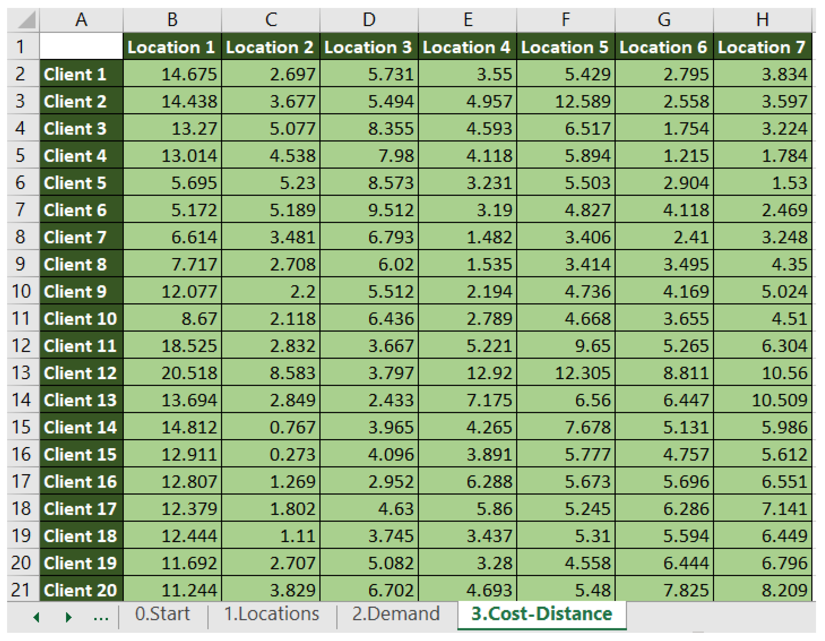
Task: Switch to the 1.Locations sheet tab
Action: 272,614
